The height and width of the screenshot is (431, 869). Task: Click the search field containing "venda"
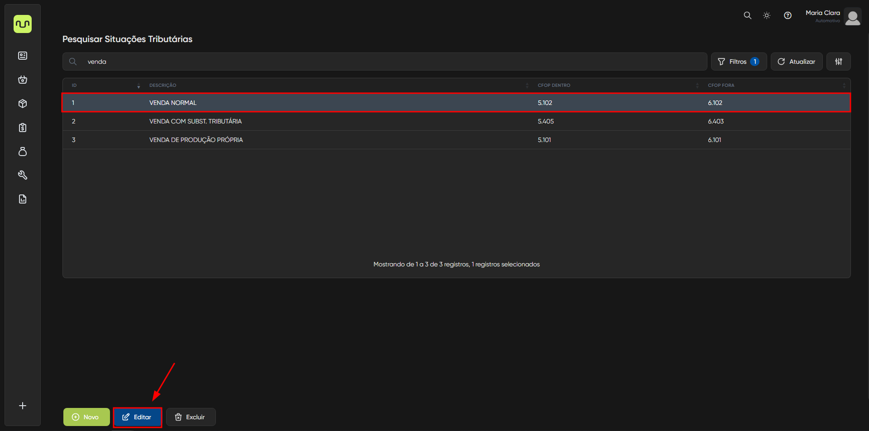tap(385, 62)
